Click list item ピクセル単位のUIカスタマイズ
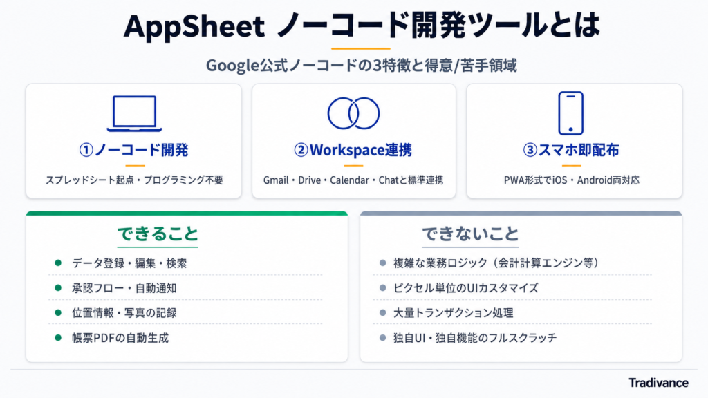Image resolution: width=708 pixels, height=398 pixels. (465, 288)
